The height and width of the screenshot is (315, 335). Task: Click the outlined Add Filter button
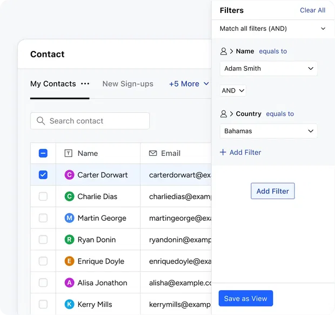coord(273,191)
